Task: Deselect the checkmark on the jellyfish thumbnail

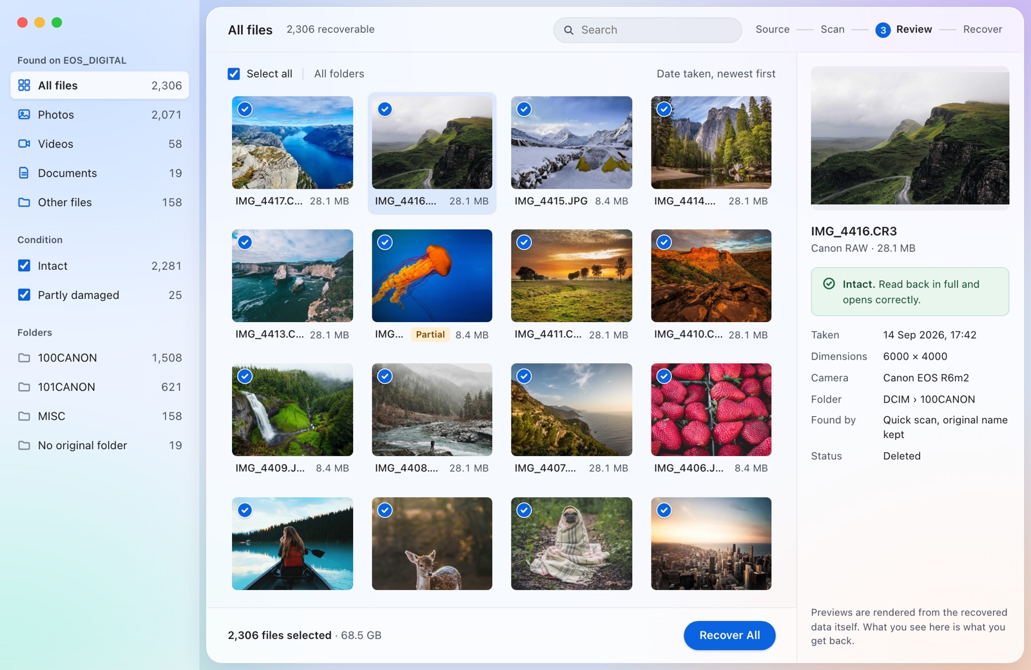Action: click(385, 242)
